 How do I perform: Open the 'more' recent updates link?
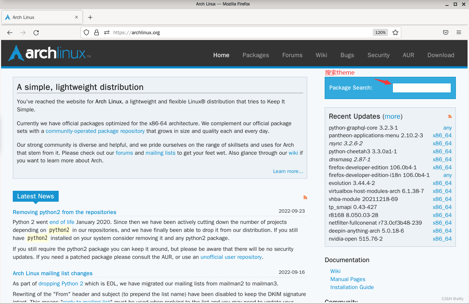coord(392,117)
